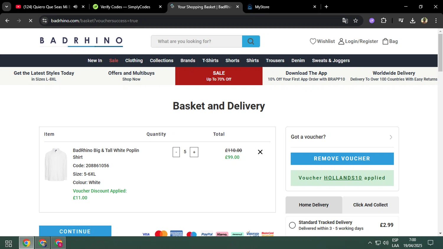443x249 pixels.
Task: Click the SALE Up To 70% Off banner
Action: 219,76
